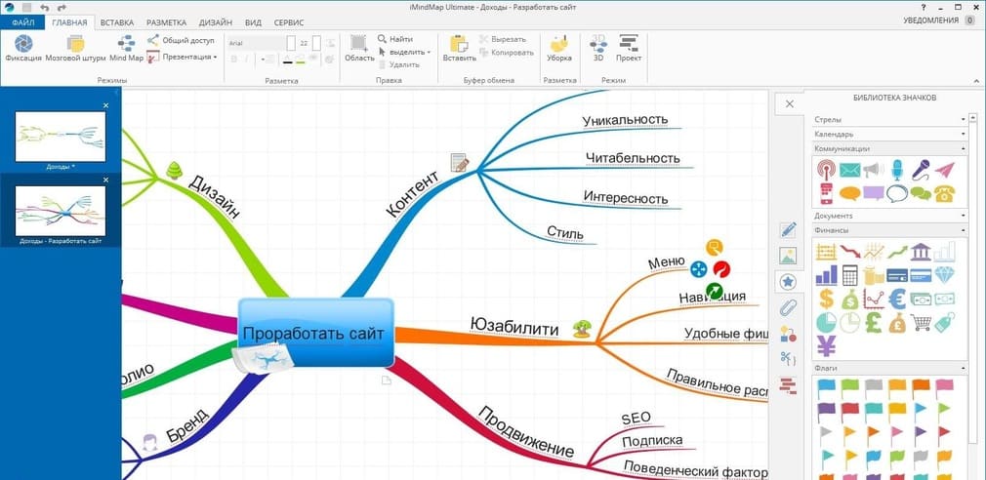
Task: Collapse the Финансы icon category
Action: pos(963,230)
